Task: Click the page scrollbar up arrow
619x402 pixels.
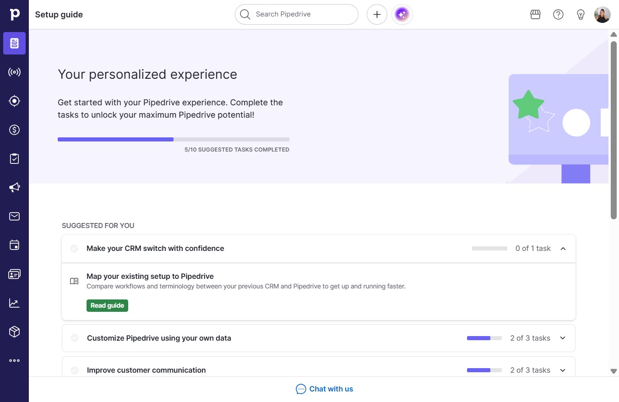Action: pyautogui.click(x=614, y=34)
